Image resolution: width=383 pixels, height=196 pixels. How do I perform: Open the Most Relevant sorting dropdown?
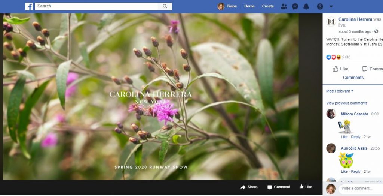coord(340,91)
